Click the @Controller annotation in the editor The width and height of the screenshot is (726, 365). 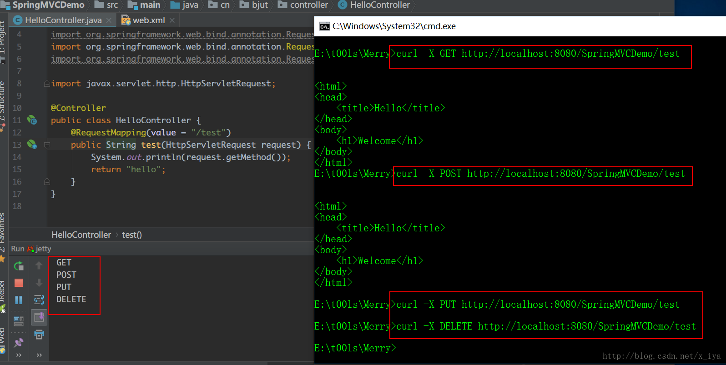[x=78, y=108]
